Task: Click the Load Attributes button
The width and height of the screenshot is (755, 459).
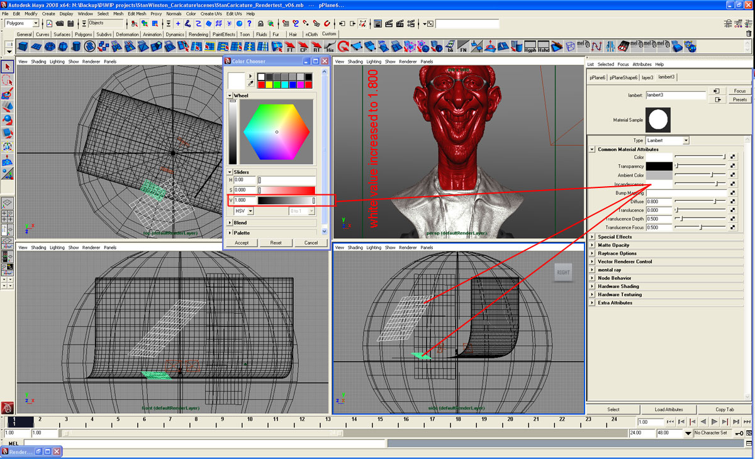Action: [668, 409]
